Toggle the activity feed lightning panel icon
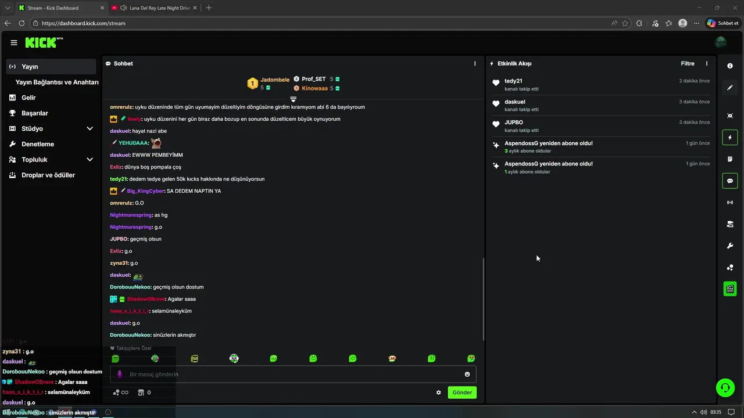Screen dimensions: 744x418 click(x=730, y=138)
